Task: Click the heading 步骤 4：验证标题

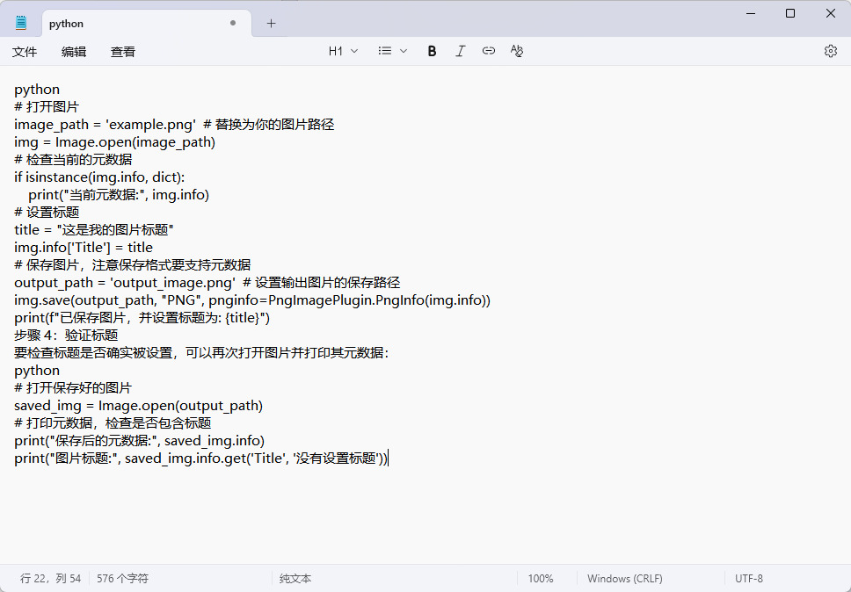Action: [66, 335]
